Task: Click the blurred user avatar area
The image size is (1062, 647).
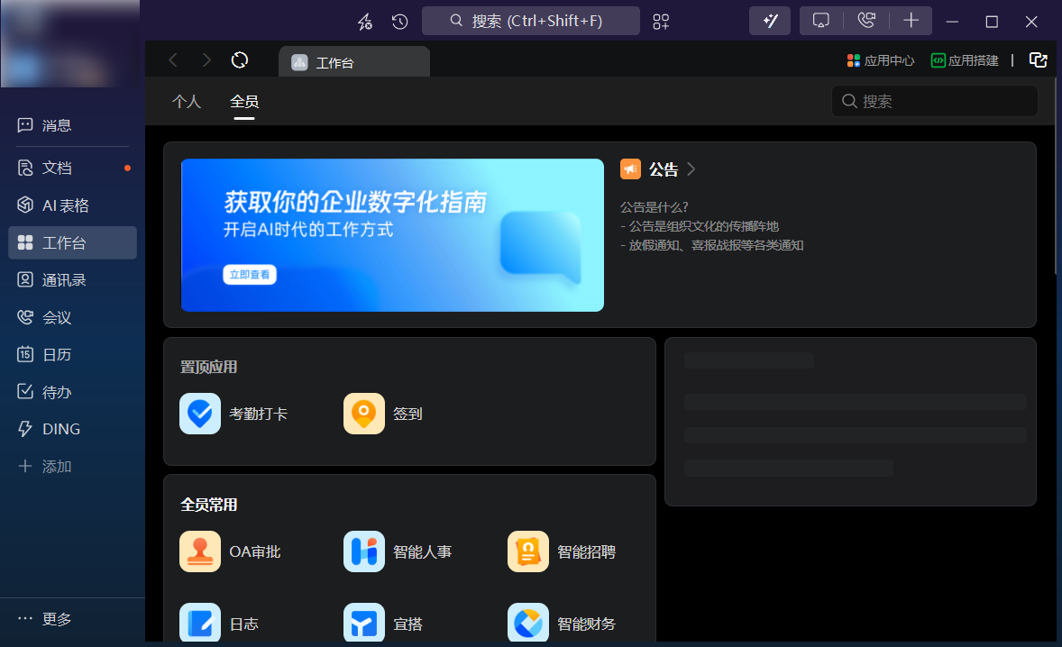Action: (x=69, y=43)
